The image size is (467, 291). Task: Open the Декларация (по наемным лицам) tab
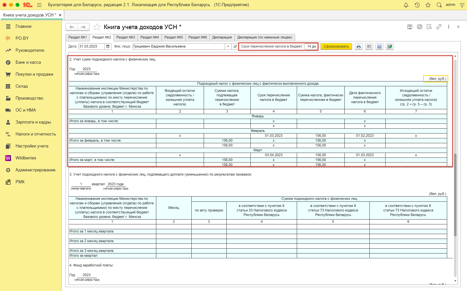(x=265, y=38)
